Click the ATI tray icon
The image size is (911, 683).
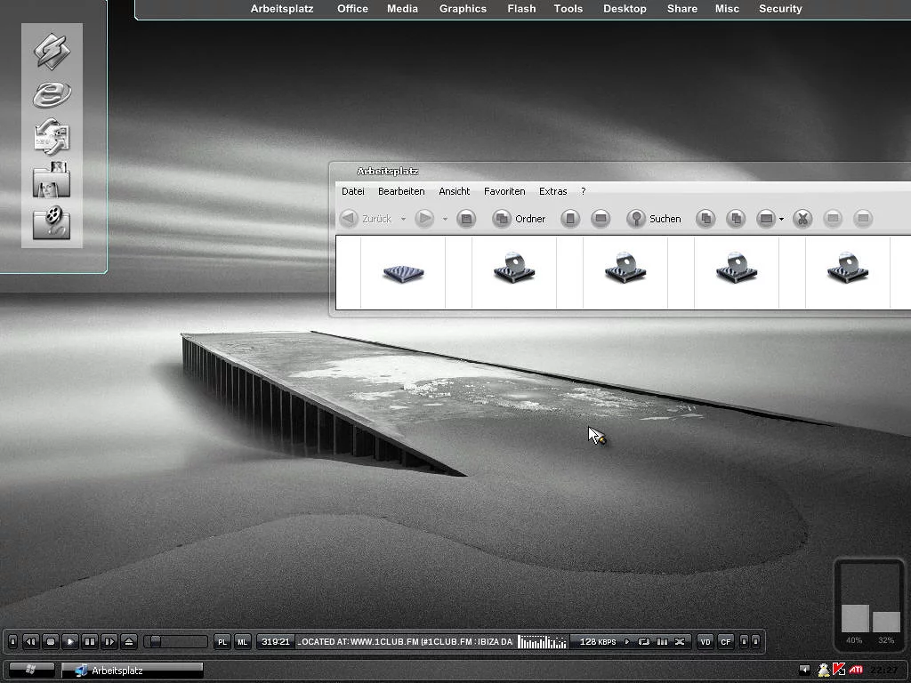click(x=856, y=670)
